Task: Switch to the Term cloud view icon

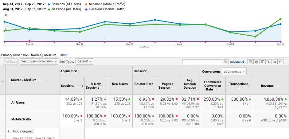Action: pos(275,62)
